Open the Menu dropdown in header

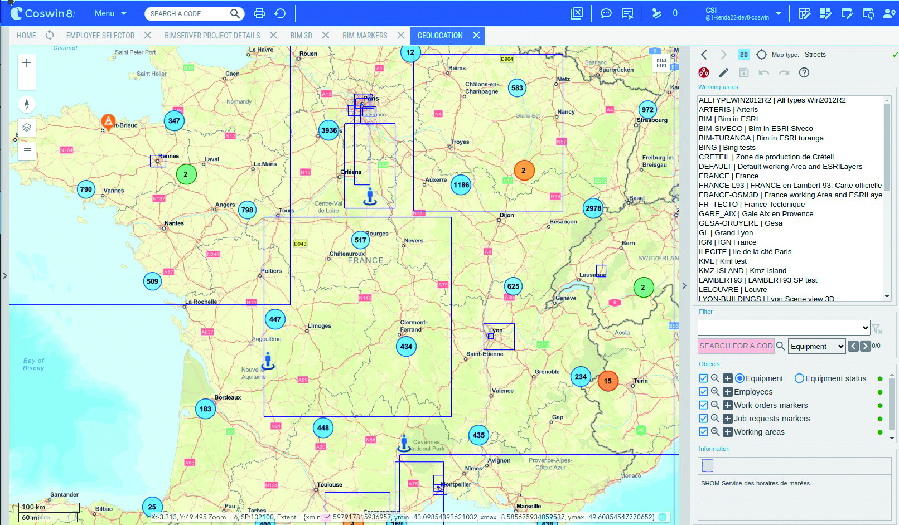tap(110, 13)
